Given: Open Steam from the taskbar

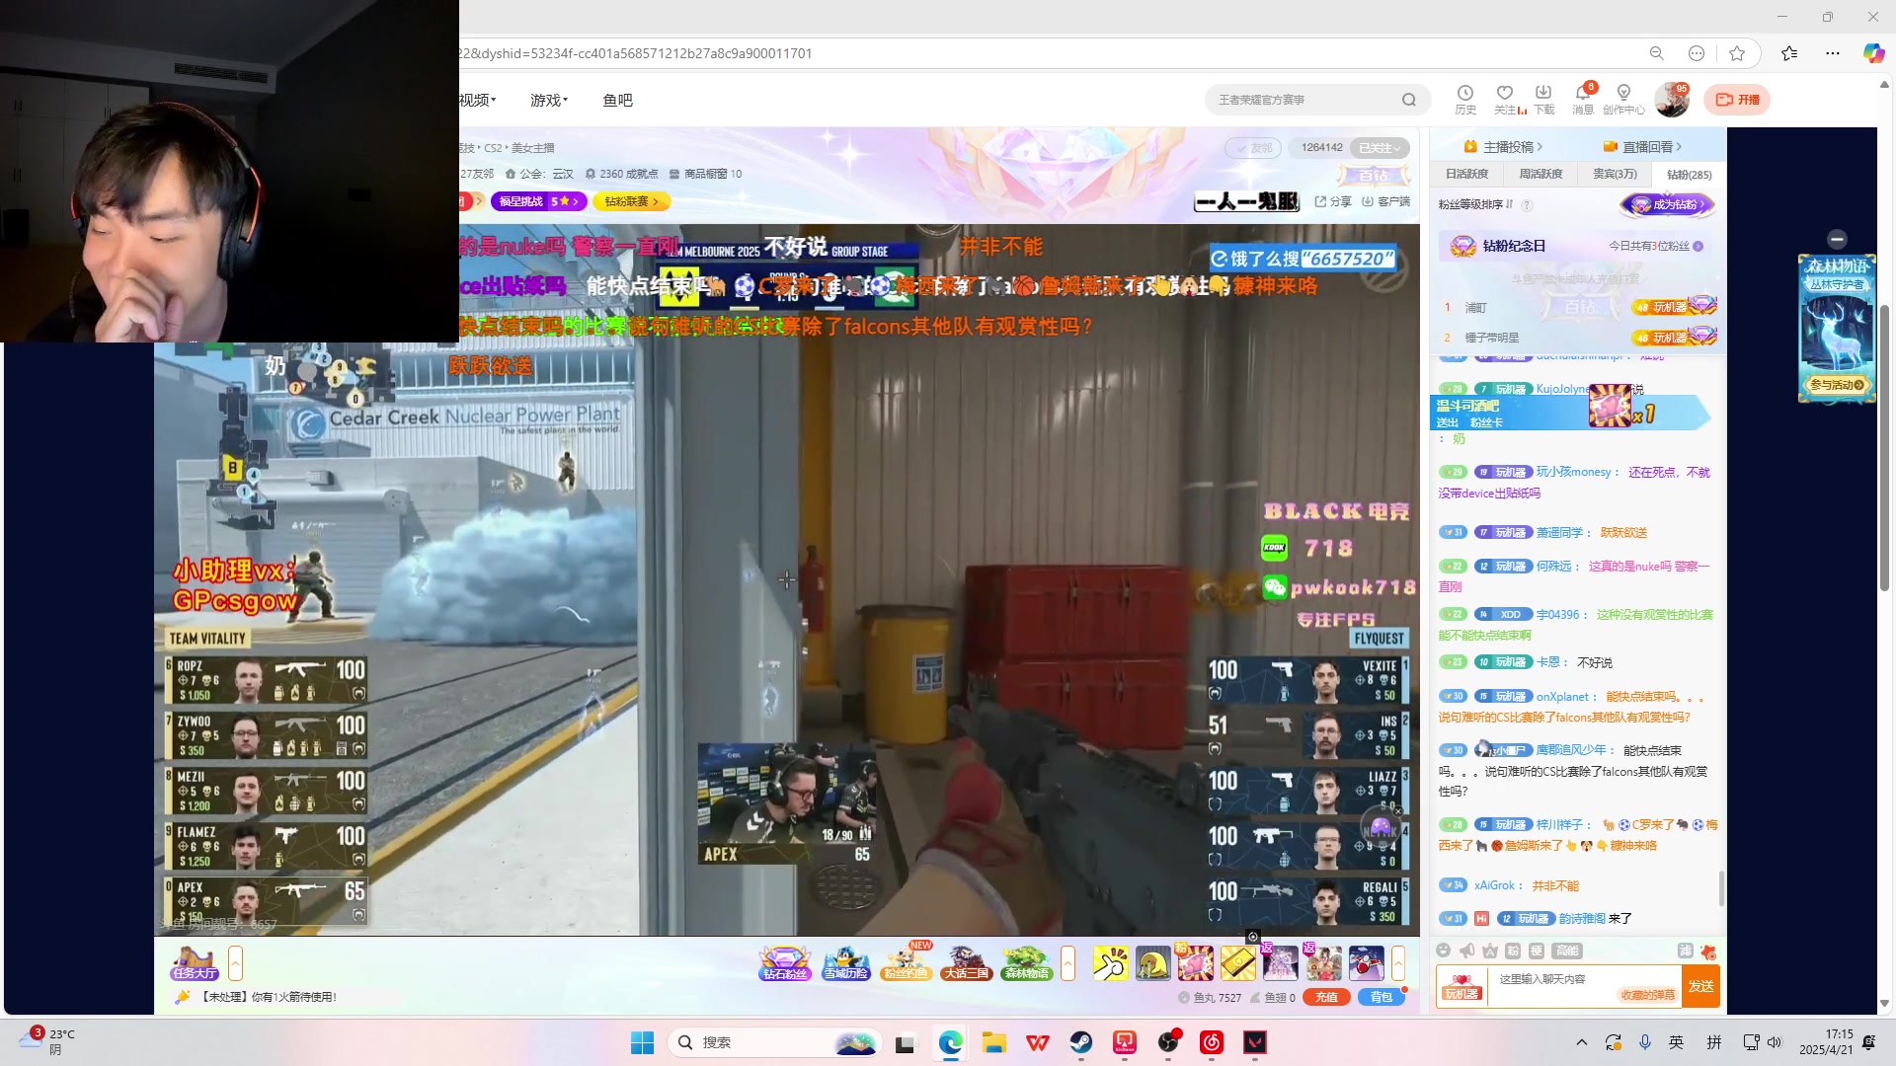Looking at the screenshot, I should [1081, 1042].
